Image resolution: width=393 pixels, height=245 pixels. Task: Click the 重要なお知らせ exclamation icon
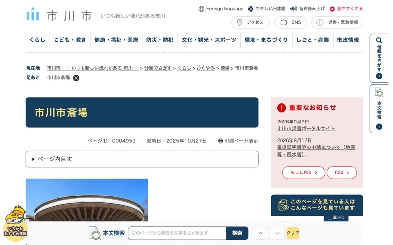[x=281, y=108]
